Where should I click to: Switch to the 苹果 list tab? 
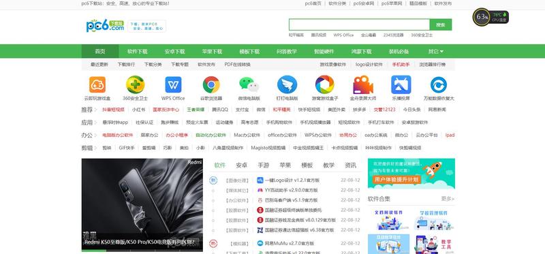coord(285,165)
